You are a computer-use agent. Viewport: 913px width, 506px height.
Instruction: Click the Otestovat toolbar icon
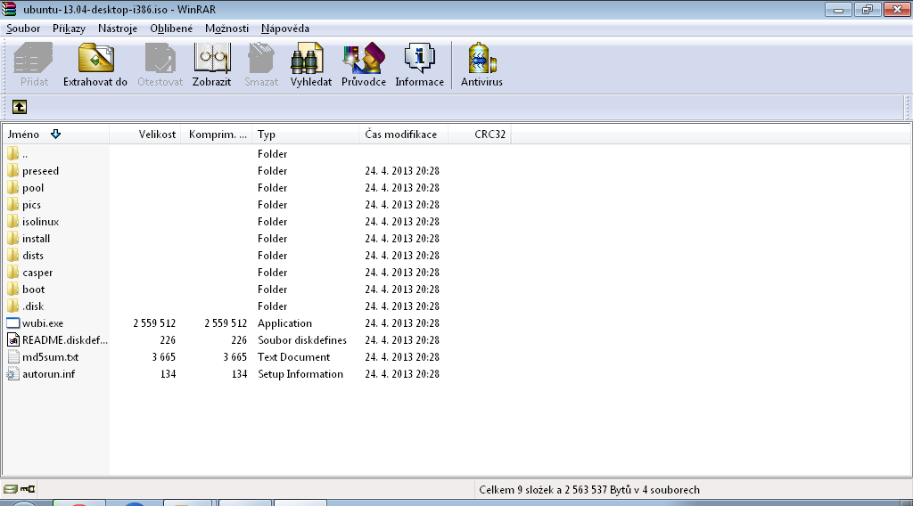pos(160,58)
